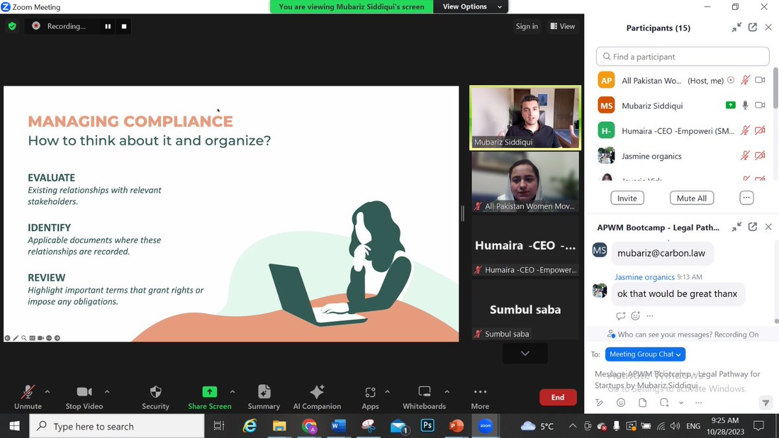This screenshot has height=438, width=779.
Task: Send the chat message
Action: [x=765, y=402]
